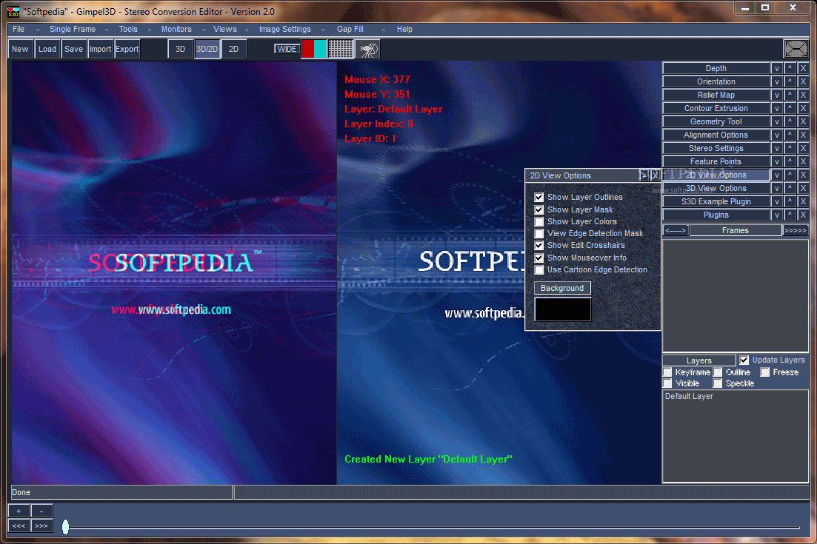Uncheck Show Layer Mask
Viewport: 817px width, 544px height.
pos(538,209)
